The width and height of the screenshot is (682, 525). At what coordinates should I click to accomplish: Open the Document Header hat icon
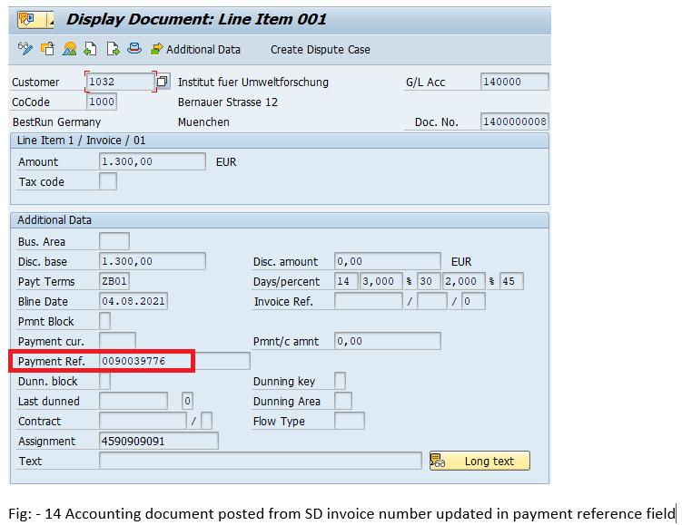[134, 48]
